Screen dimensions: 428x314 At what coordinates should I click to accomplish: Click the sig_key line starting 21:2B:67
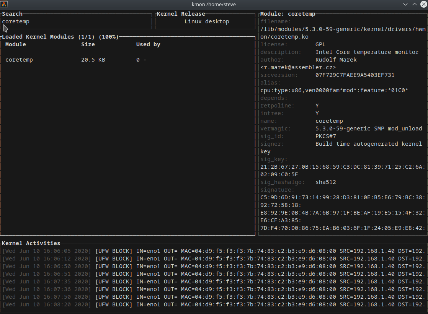[343, 167]
